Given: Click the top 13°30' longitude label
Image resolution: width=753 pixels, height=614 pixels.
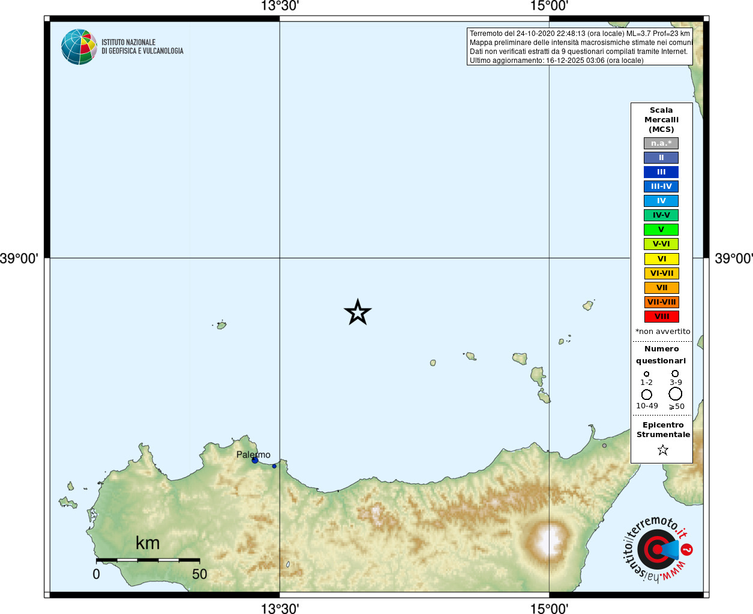Looking at the screenshot, I should 280,6.
